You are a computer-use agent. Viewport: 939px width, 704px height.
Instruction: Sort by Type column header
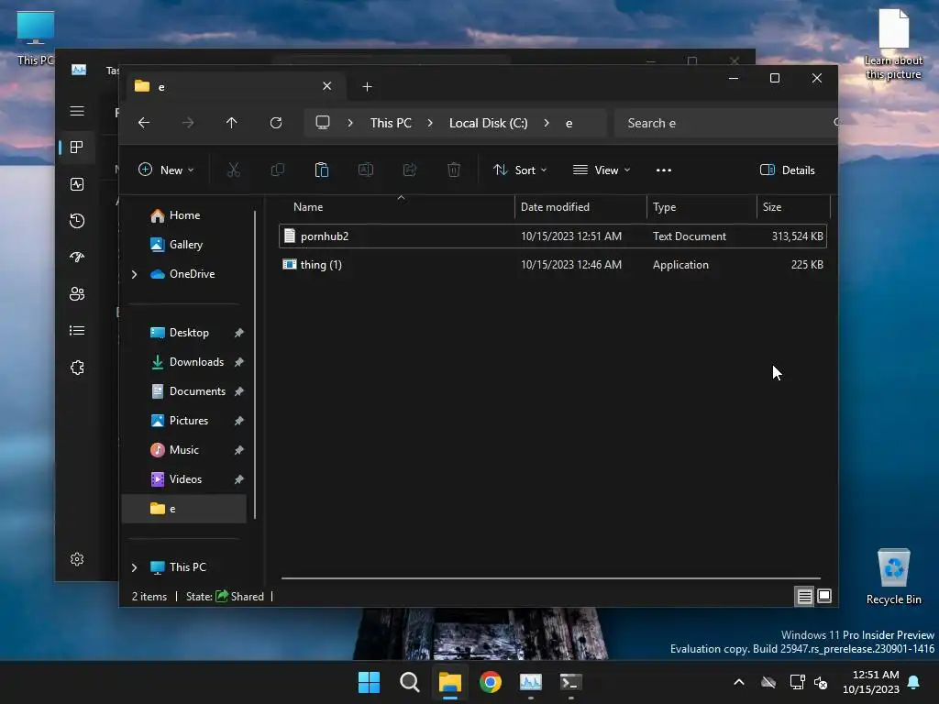click(701, 207)
